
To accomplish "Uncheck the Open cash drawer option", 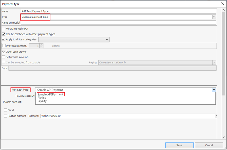I will click(x=4, y=51).
